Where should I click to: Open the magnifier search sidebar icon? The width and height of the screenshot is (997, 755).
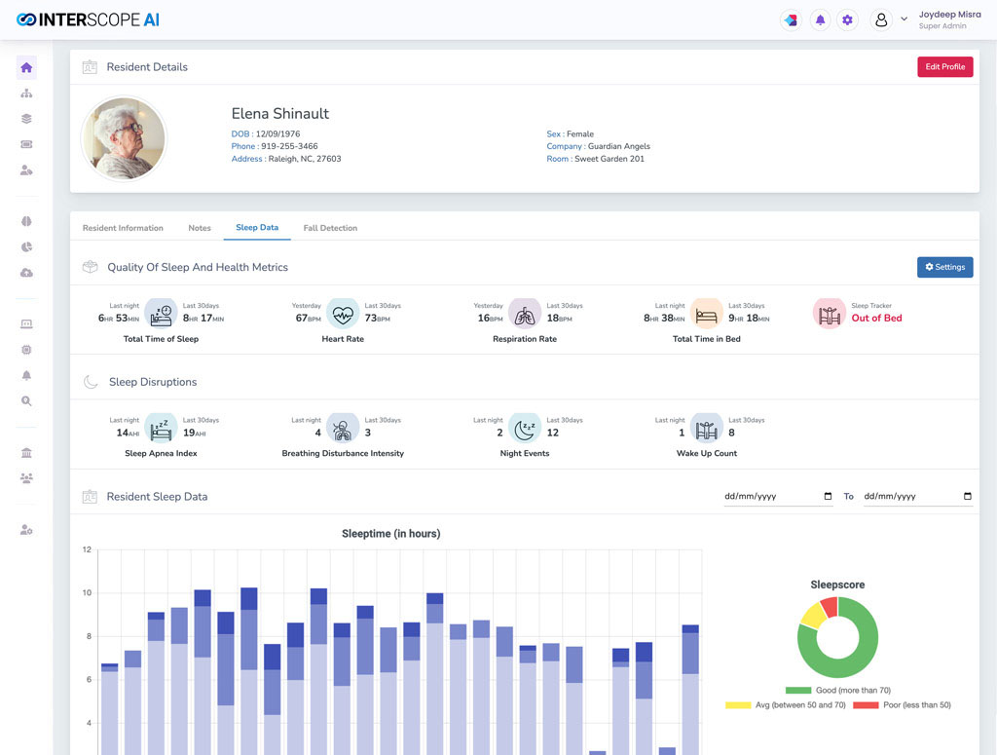click(x=26, y=400)
